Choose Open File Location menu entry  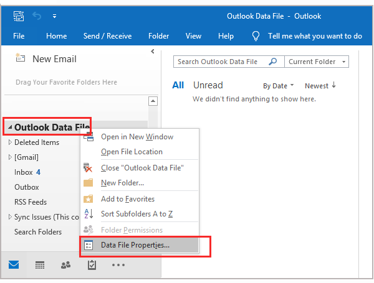[132, 152]
